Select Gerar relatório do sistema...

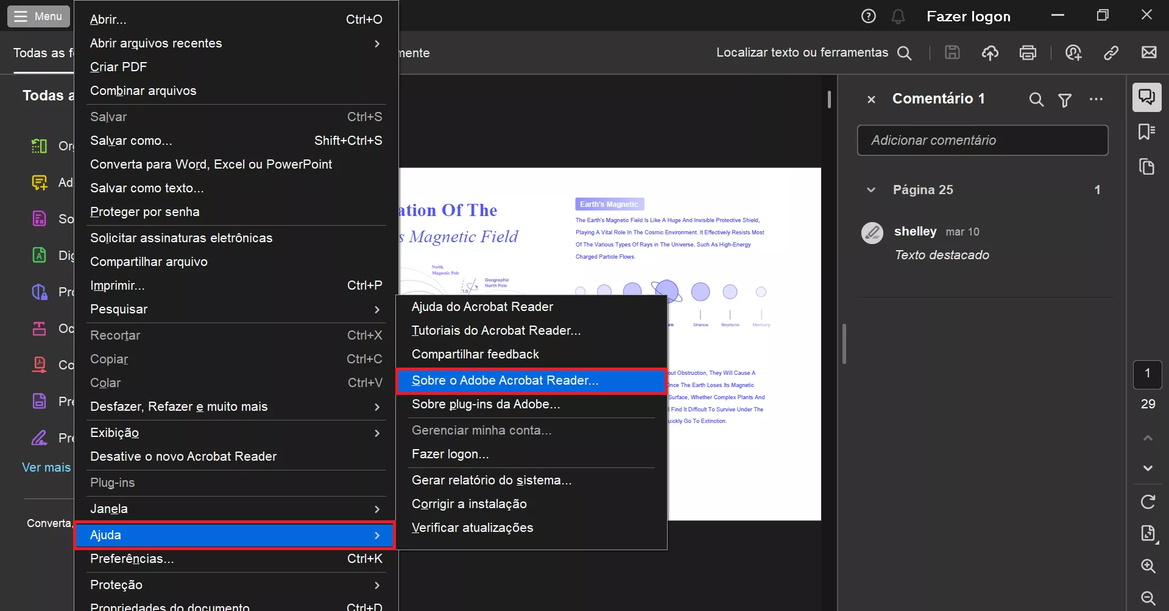[531, 480]
